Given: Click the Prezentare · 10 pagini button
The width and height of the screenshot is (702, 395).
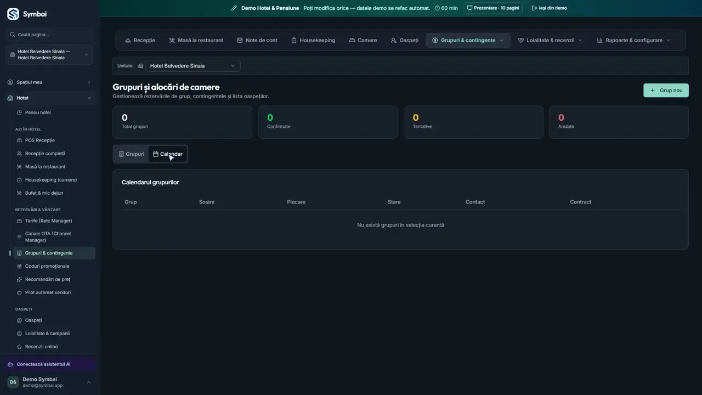Looking at the screenshot, I should (x=493, y=8).
